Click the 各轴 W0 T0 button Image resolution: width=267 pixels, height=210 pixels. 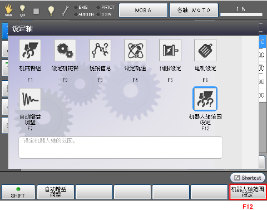pyautogui.click(x=194, y=10)
